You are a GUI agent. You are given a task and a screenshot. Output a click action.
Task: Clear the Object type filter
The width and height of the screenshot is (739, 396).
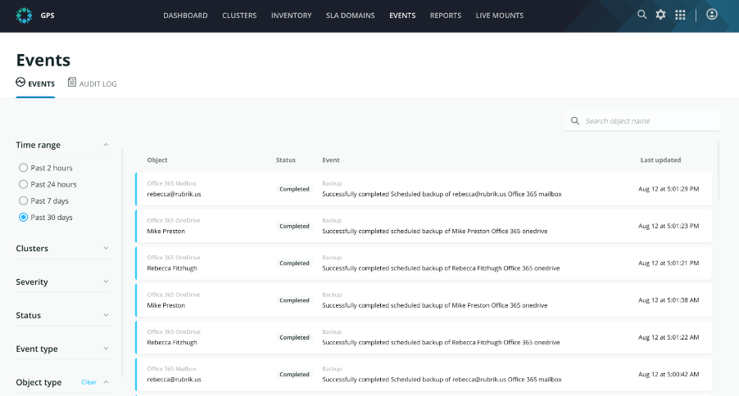(x=88, y=382)
